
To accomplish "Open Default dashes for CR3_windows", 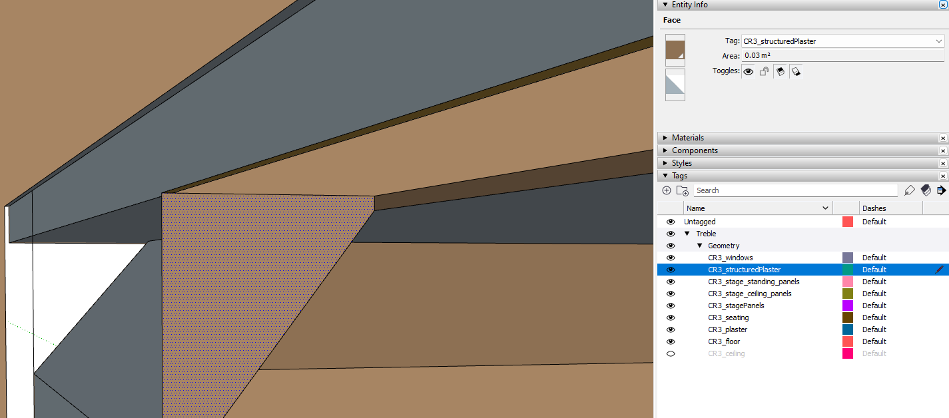I will click(x=874, y=258).
